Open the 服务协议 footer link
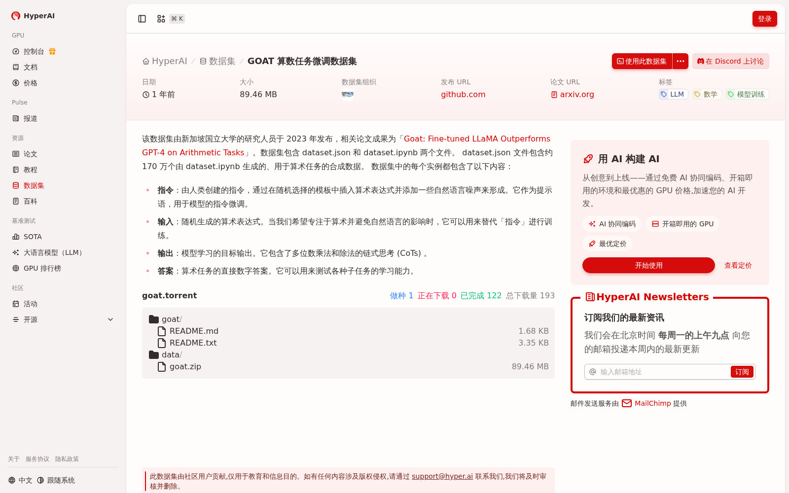This screenshot has width=789, height=493. coord(37,459)
